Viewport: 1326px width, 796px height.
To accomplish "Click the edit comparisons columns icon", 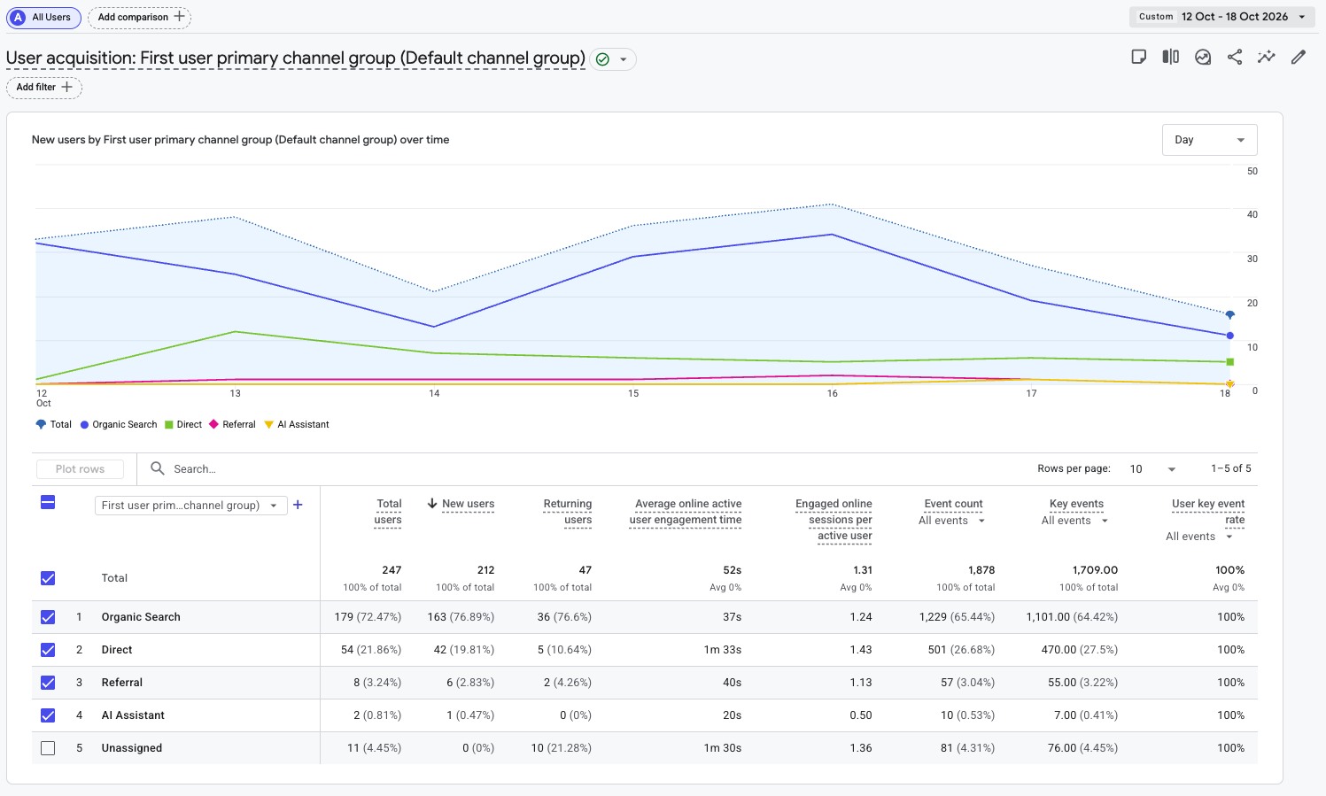I will click(x=1171, y=57).
